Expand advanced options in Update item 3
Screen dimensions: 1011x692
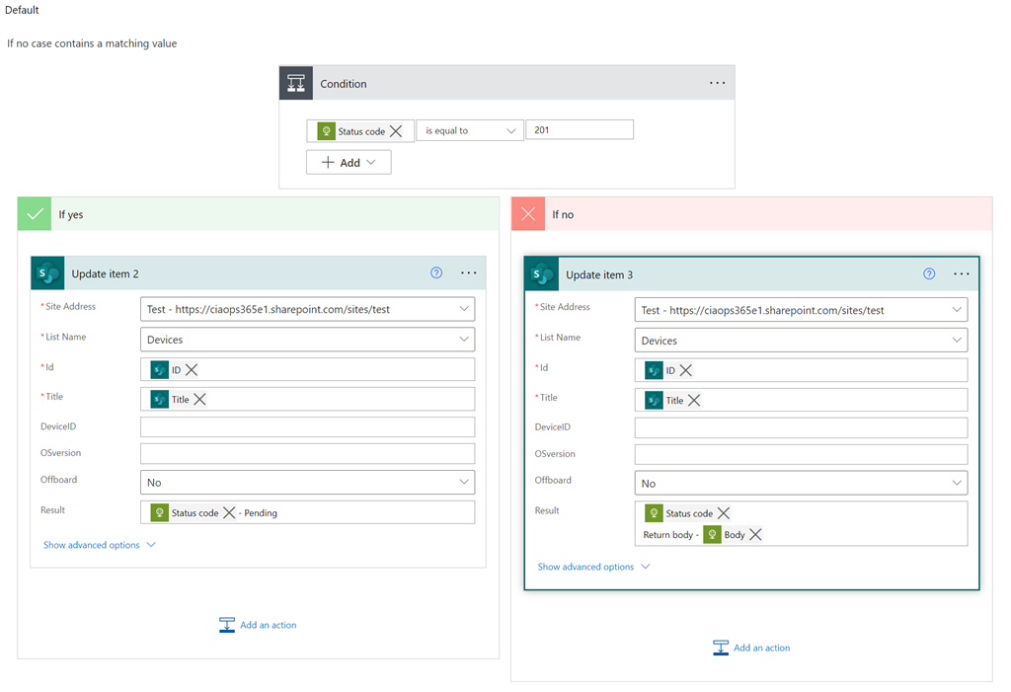[x=593, y=567]
